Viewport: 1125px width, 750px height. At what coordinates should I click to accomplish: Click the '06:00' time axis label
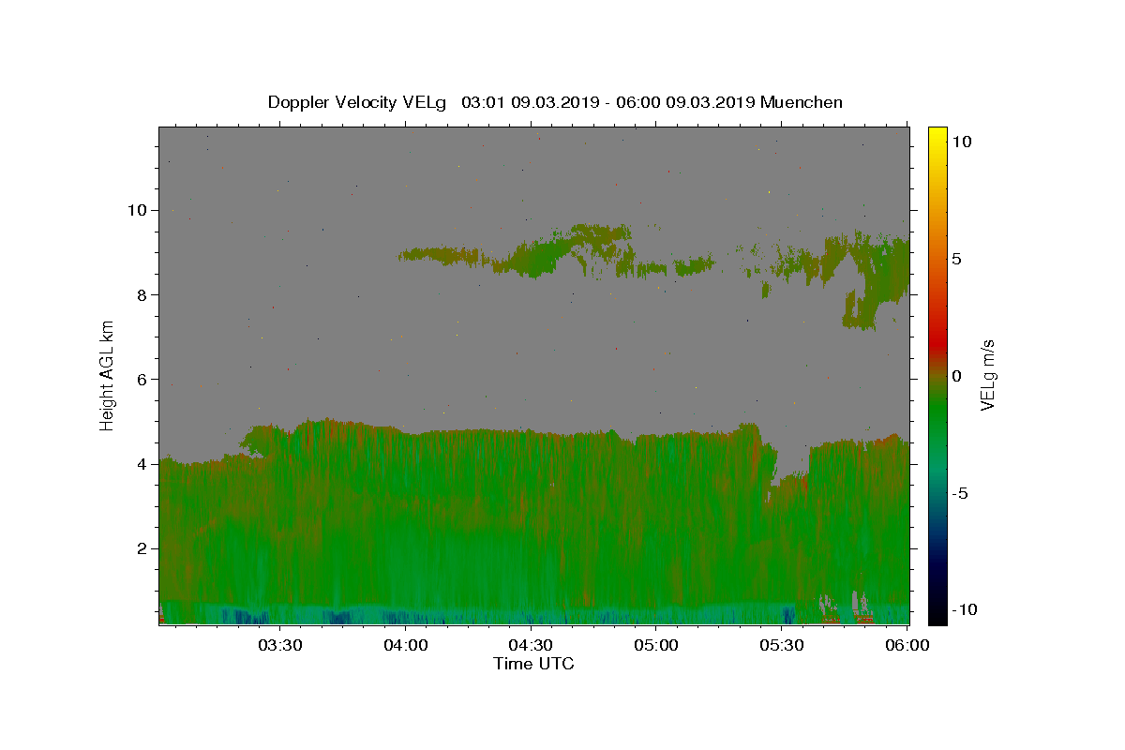pyautogui.click(x=907, y=645)
